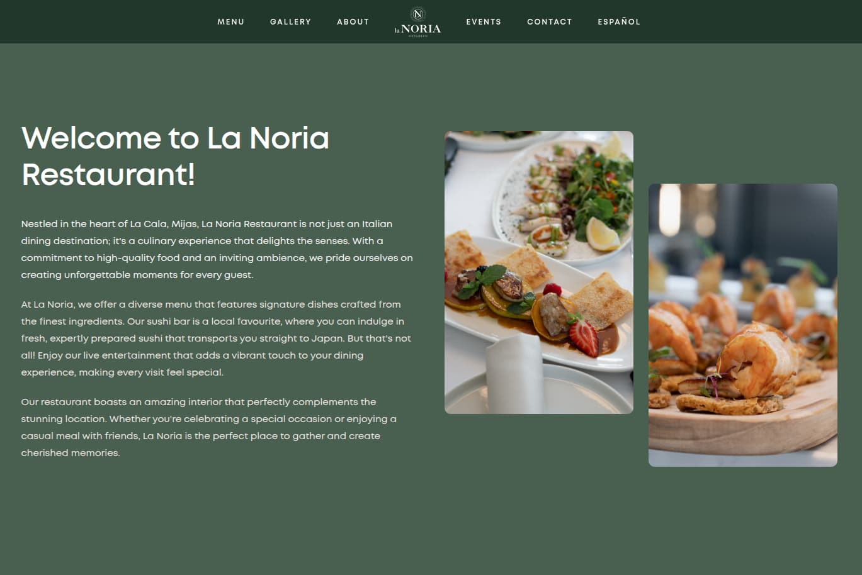Screen dimensions: 862x575
Task: Select Events in the header navigation
Action: [x=484, y=21]
